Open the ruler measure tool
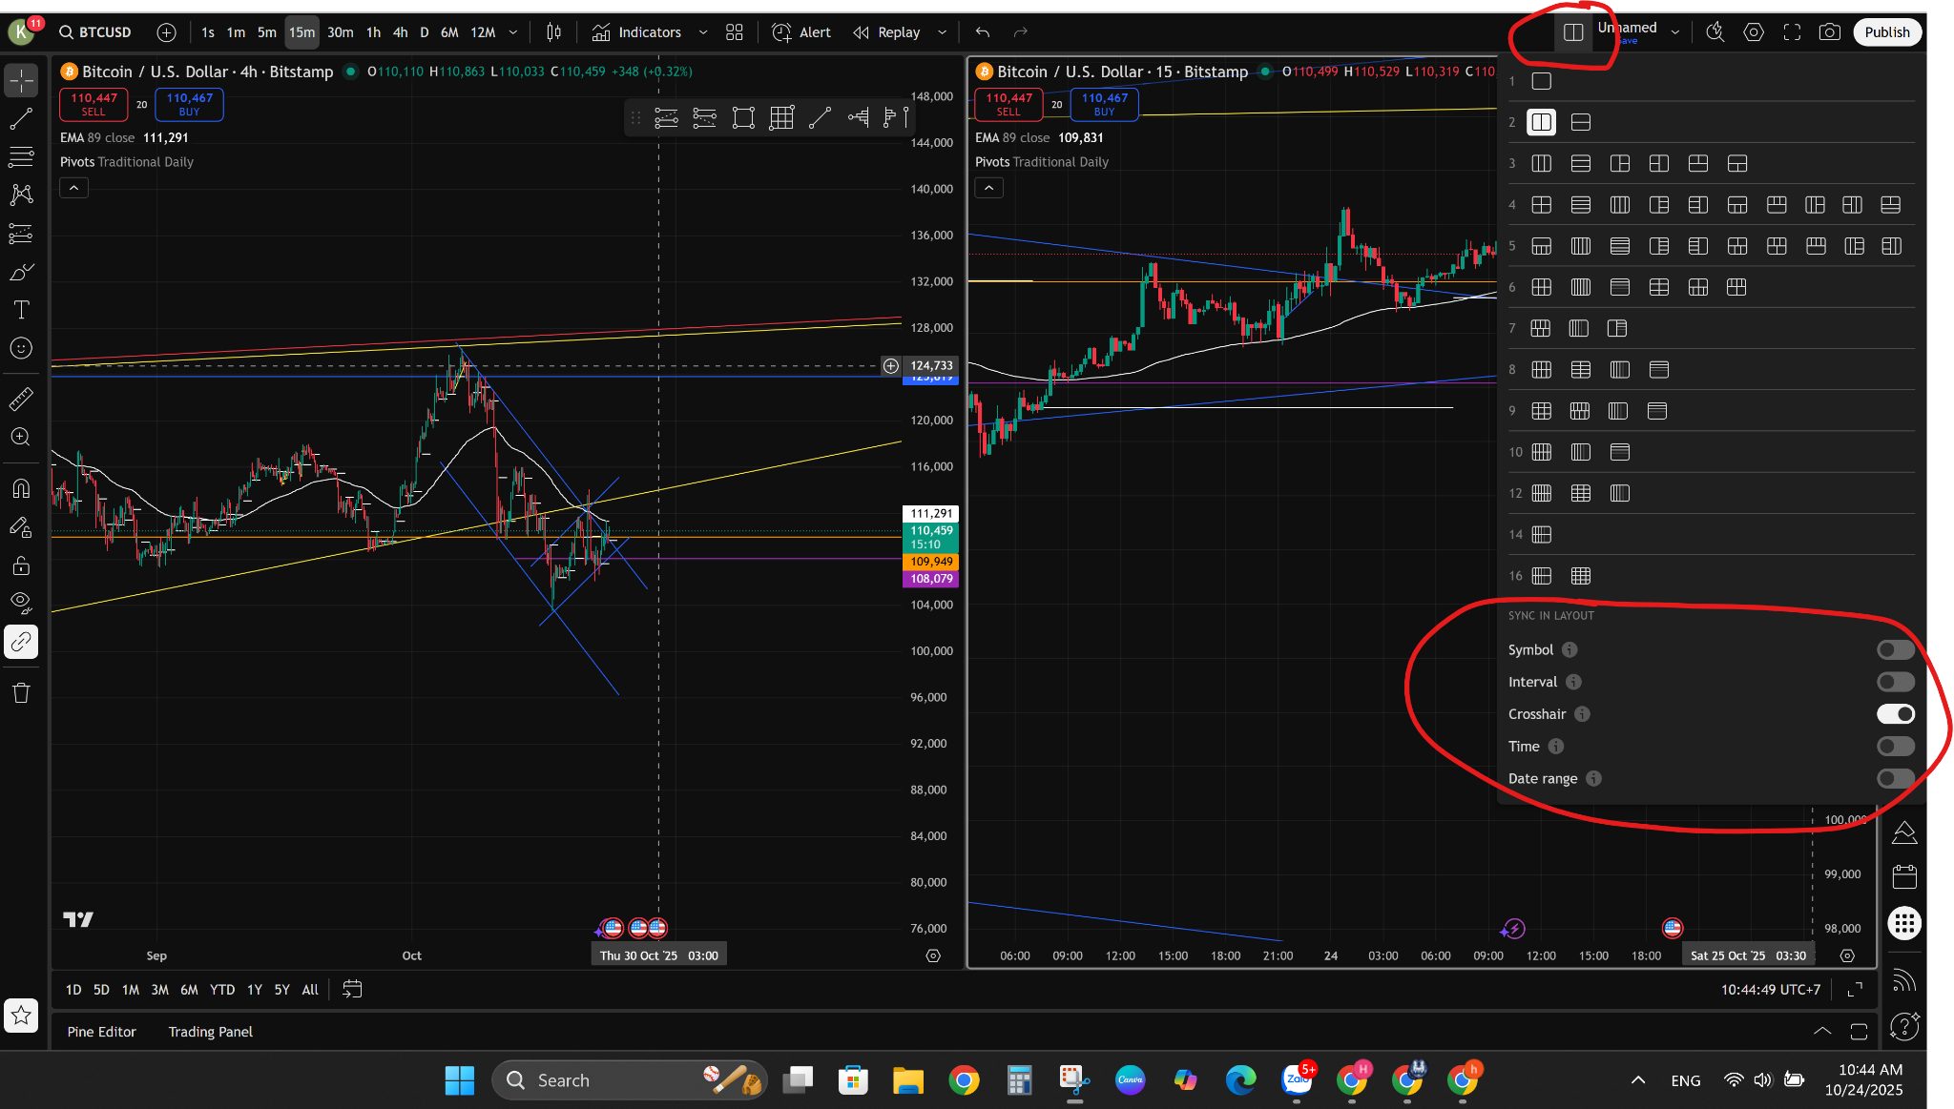This screenshot has height=1109, width=1954. (x=21, y=400)
